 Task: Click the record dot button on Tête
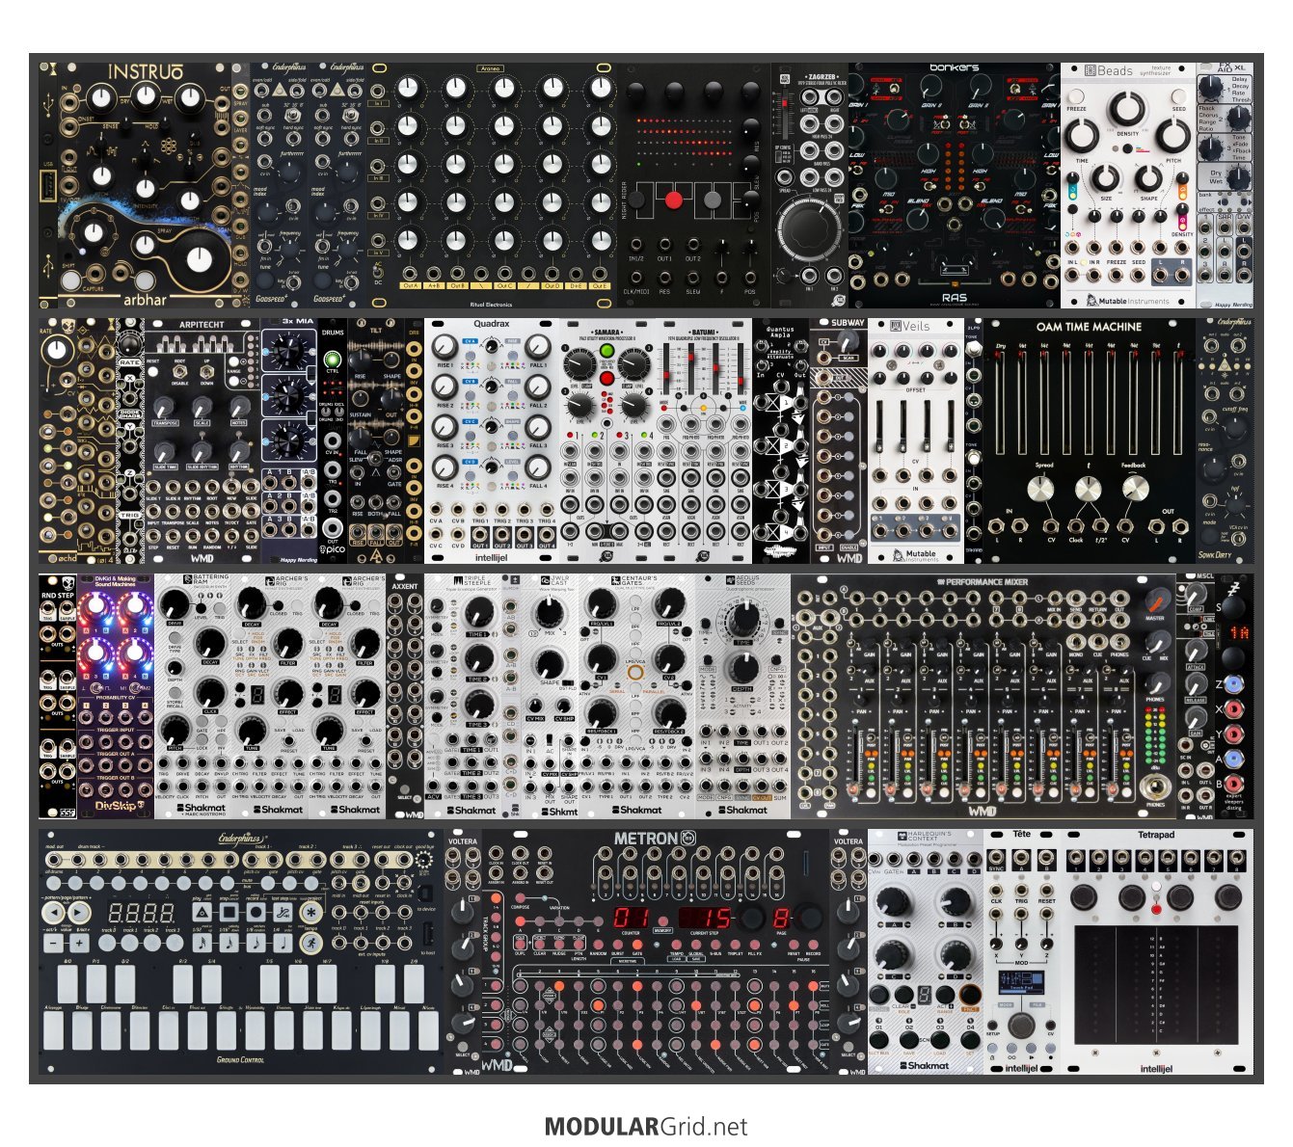point(1050,1048)
